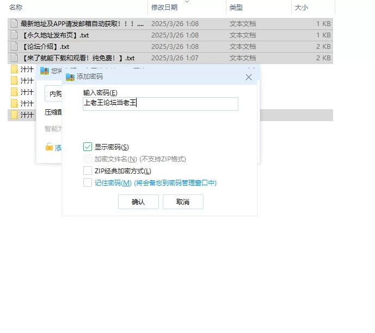Tick the 记住密码(M) checkbox

pyautogui.click(x=88, y=183)
